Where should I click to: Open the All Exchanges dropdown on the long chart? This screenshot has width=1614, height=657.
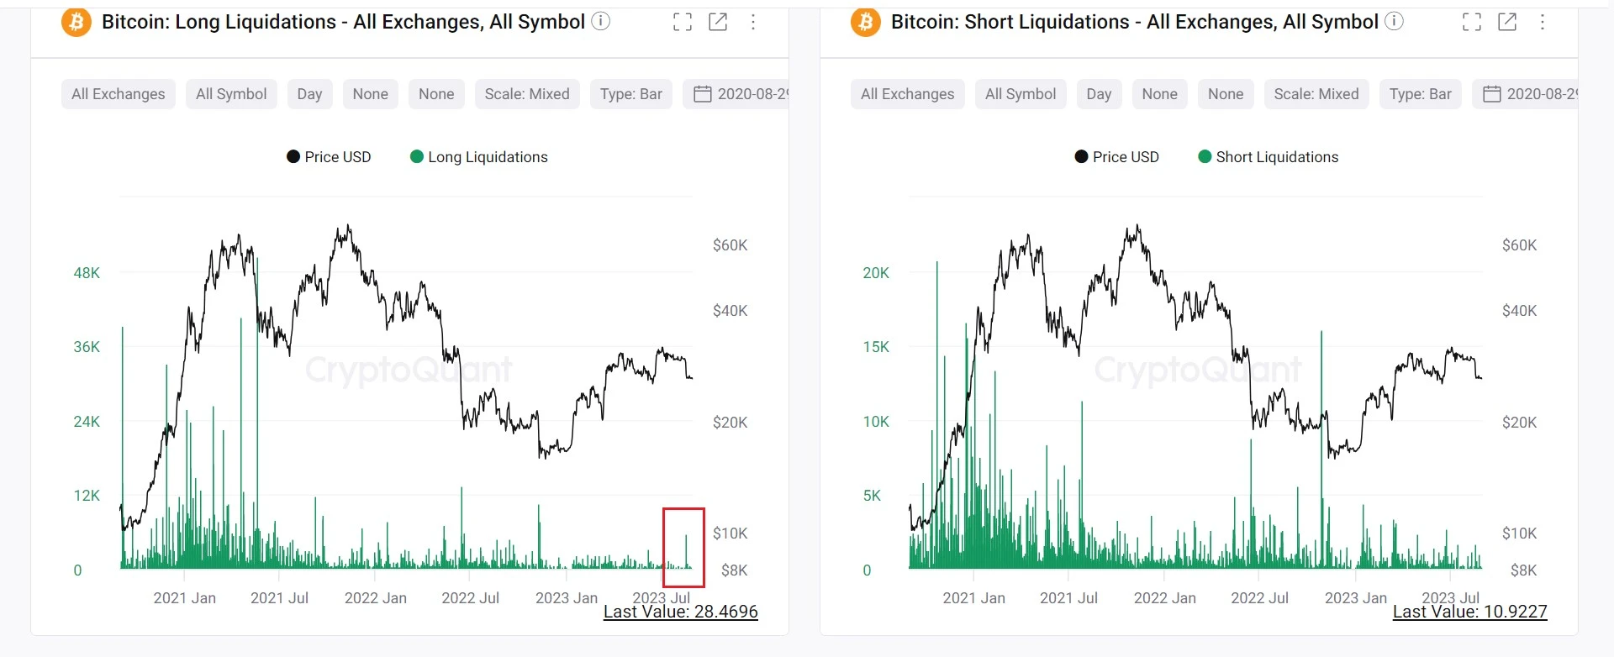pos(119,94)
